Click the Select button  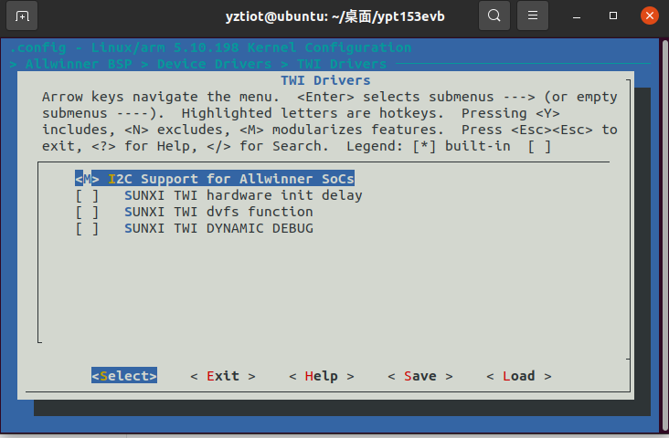click(124, 375)
